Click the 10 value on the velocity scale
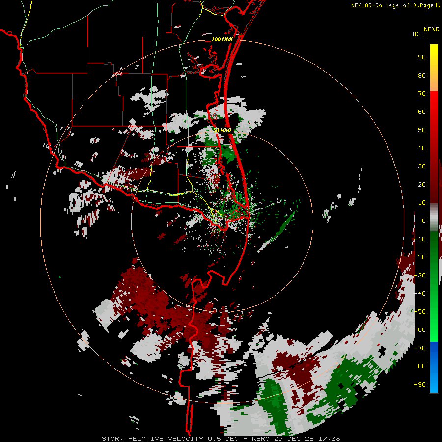This screenshot has height=442, width=442. click(422, 203)
